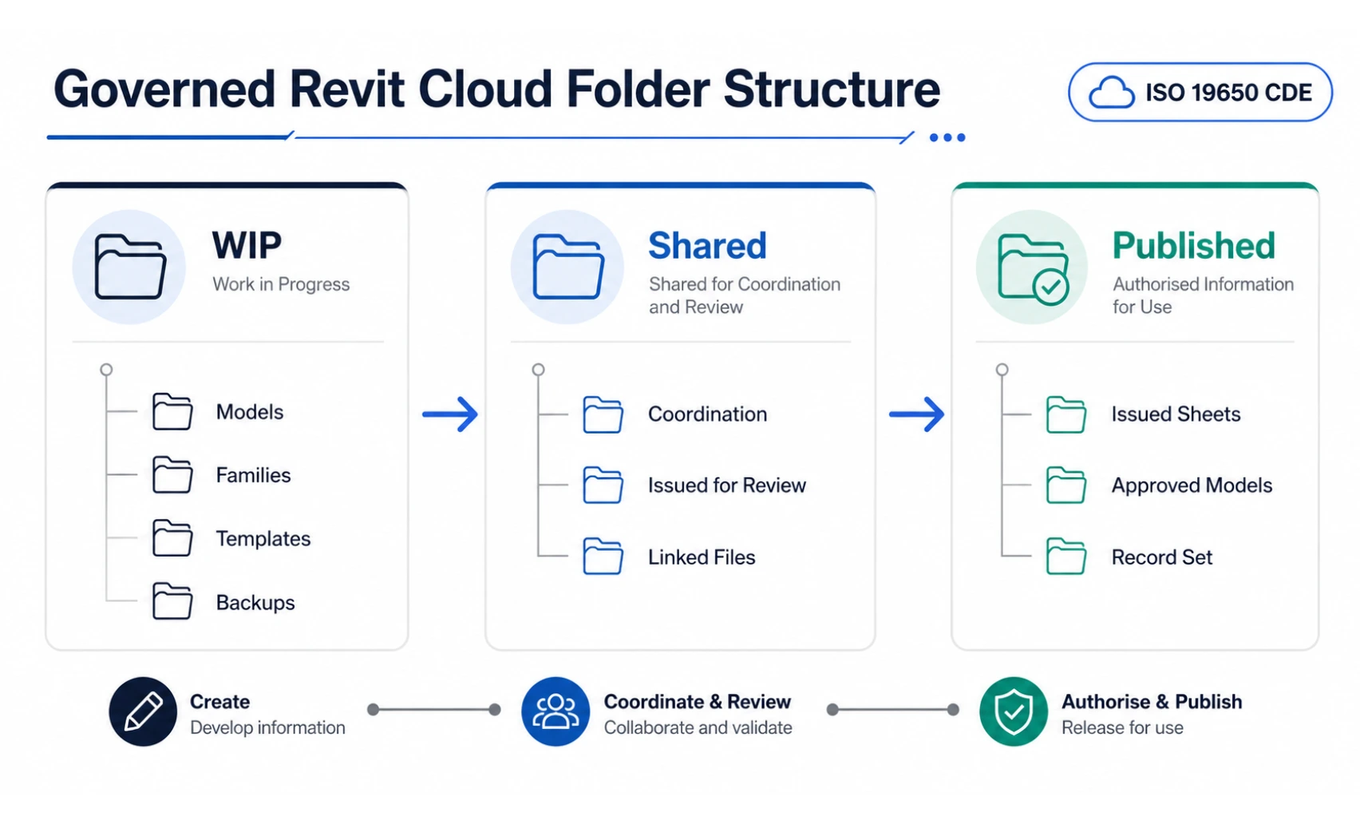Click the ISO 19650 CDE badge
This screenshot has height=824, width=1360.
point(1200,93)
